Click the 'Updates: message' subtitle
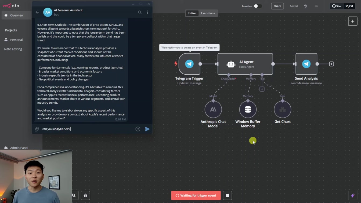361x203 pixels. point(189,83)
